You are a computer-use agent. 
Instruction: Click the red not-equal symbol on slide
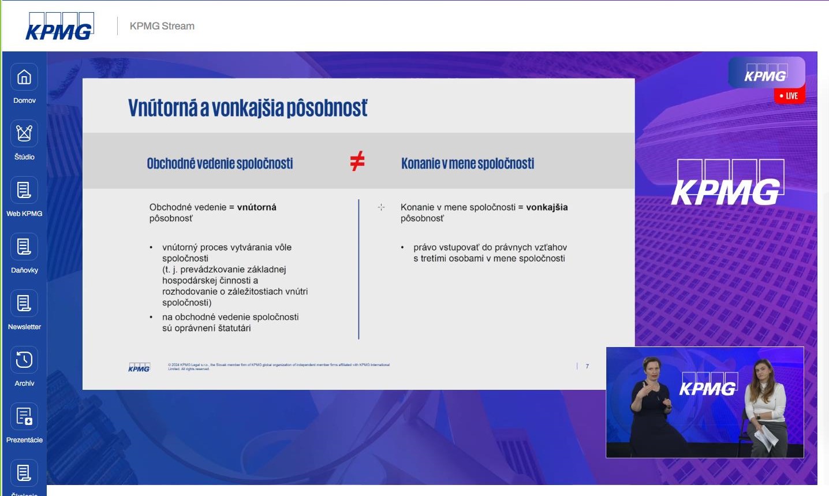[357, 161]
